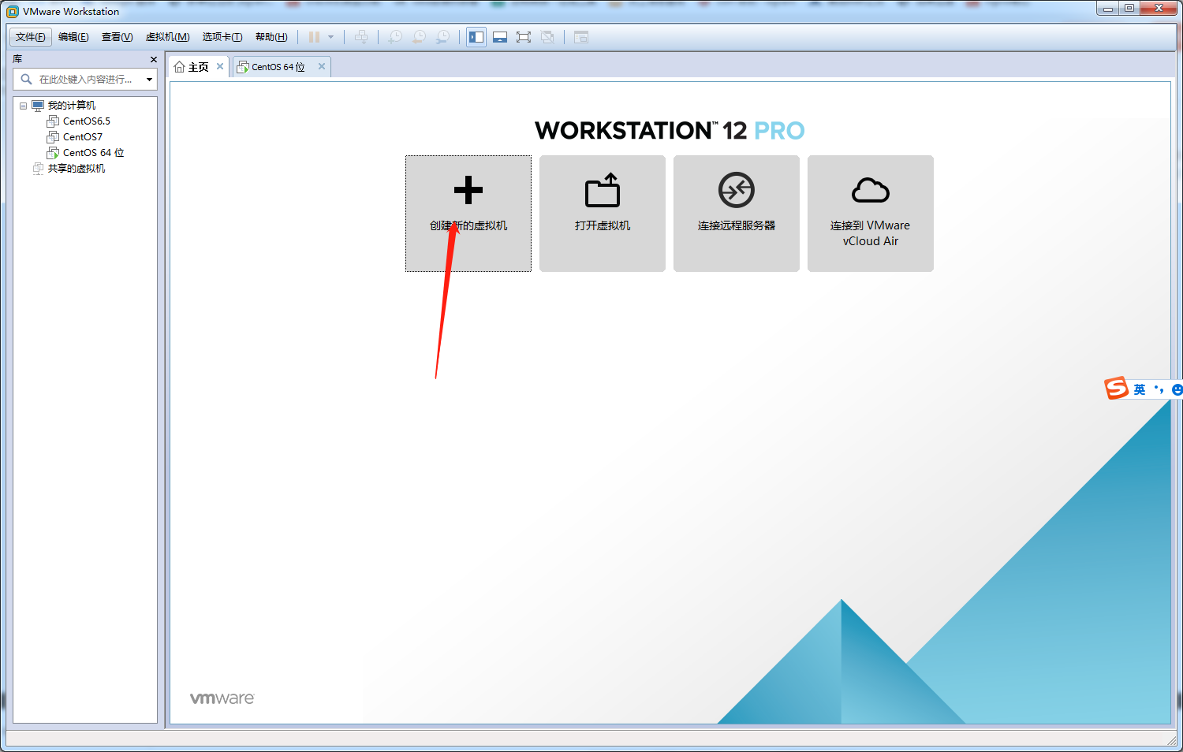Select 共享的虚拟机 in the library
The width and height of the screenshot is (1183, 752).
77,169
